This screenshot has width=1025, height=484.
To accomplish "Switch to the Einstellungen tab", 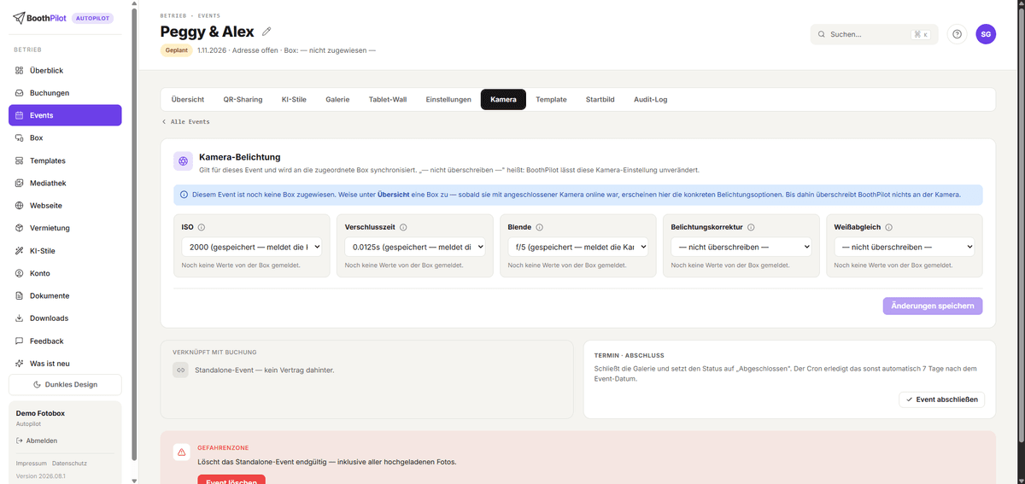I will point(448,100).
